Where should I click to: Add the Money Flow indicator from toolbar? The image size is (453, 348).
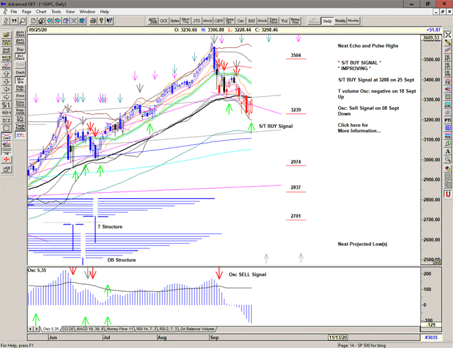[295, 21]
